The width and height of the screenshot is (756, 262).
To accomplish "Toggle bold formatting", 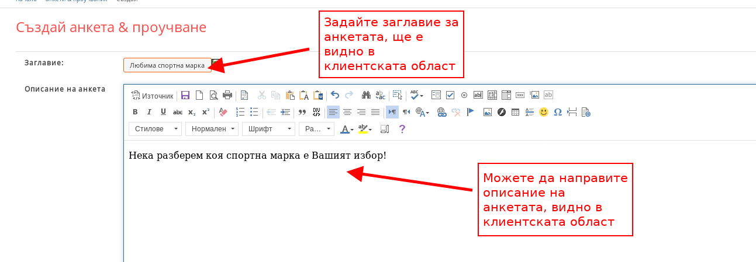I will click(135, 112).
